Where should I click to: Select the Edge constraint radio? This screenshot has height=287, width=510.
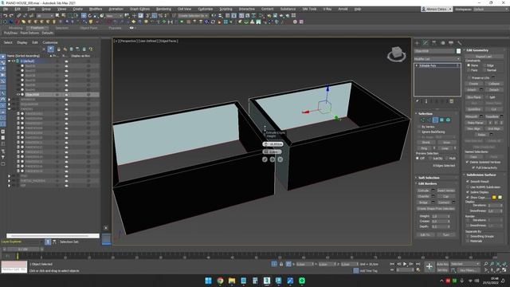(484, 65)
